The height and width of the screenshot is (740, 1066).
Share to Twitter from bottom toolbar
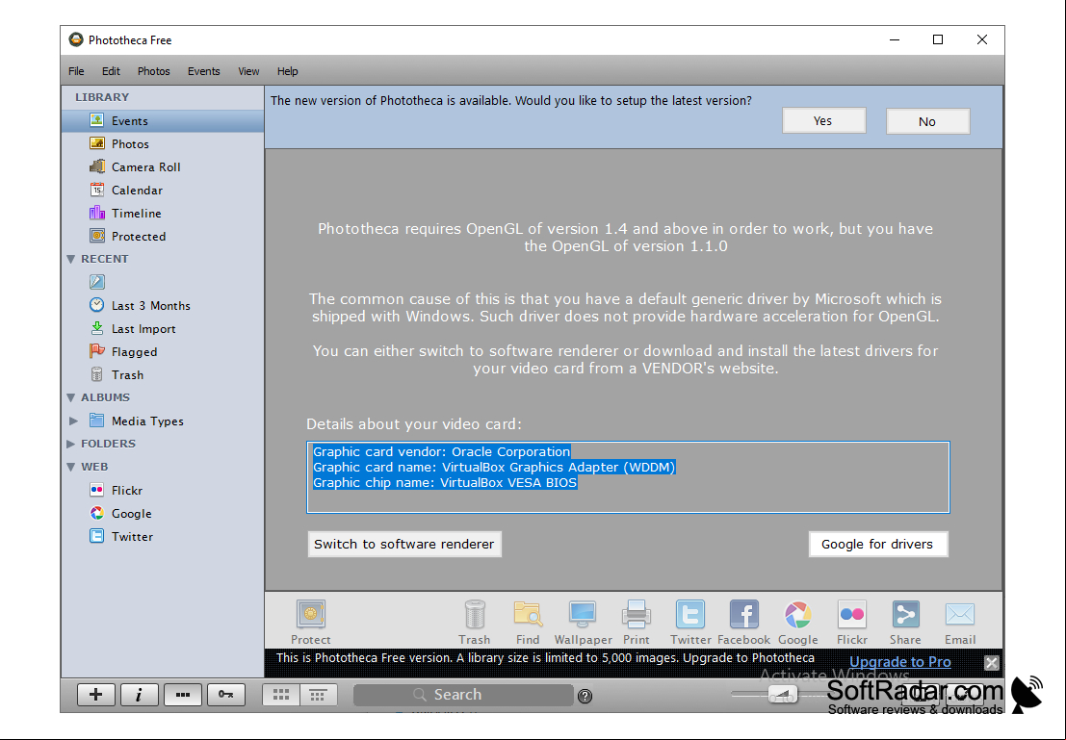(690, 622)
